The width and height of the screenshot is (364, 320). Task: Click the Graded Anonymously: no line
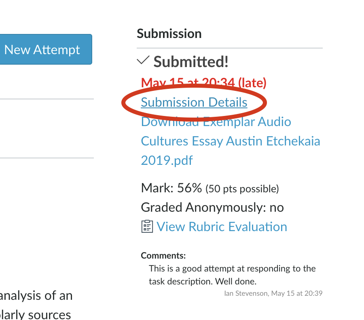click(212, 207)
